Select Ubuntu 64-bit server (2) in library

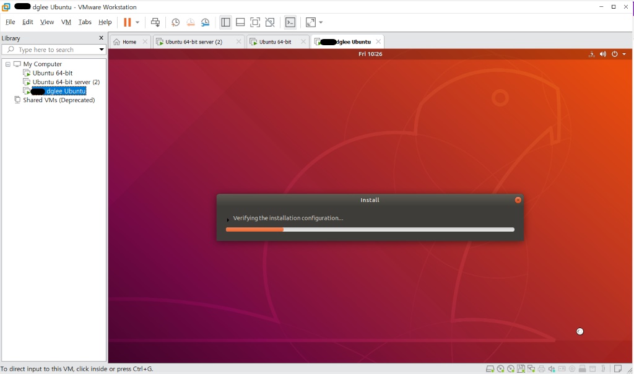pyautogui.click(x=66, y=82)
